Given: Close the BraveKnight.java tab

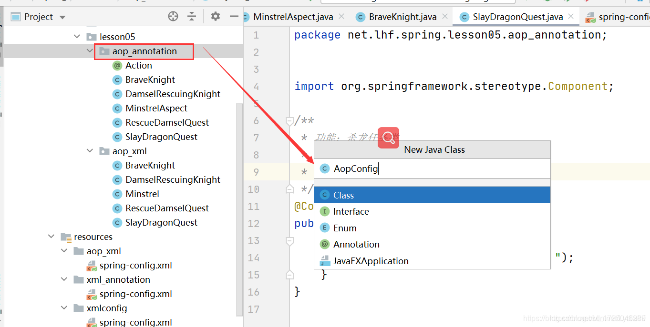Looking at the screenshot, I should pos(445,16).
